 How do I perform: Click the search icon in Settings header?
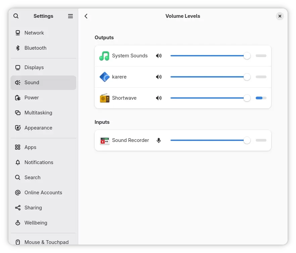[x=16, y=16]
